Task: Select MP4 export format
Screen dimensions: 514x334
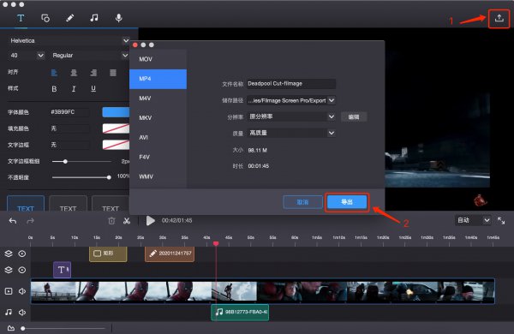Action: (158, 79)
